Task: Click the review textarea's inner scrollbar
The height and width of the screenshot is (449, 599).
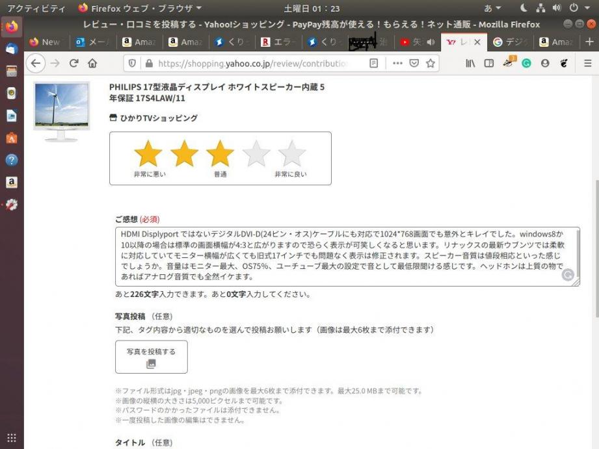Action: point(578,252)
